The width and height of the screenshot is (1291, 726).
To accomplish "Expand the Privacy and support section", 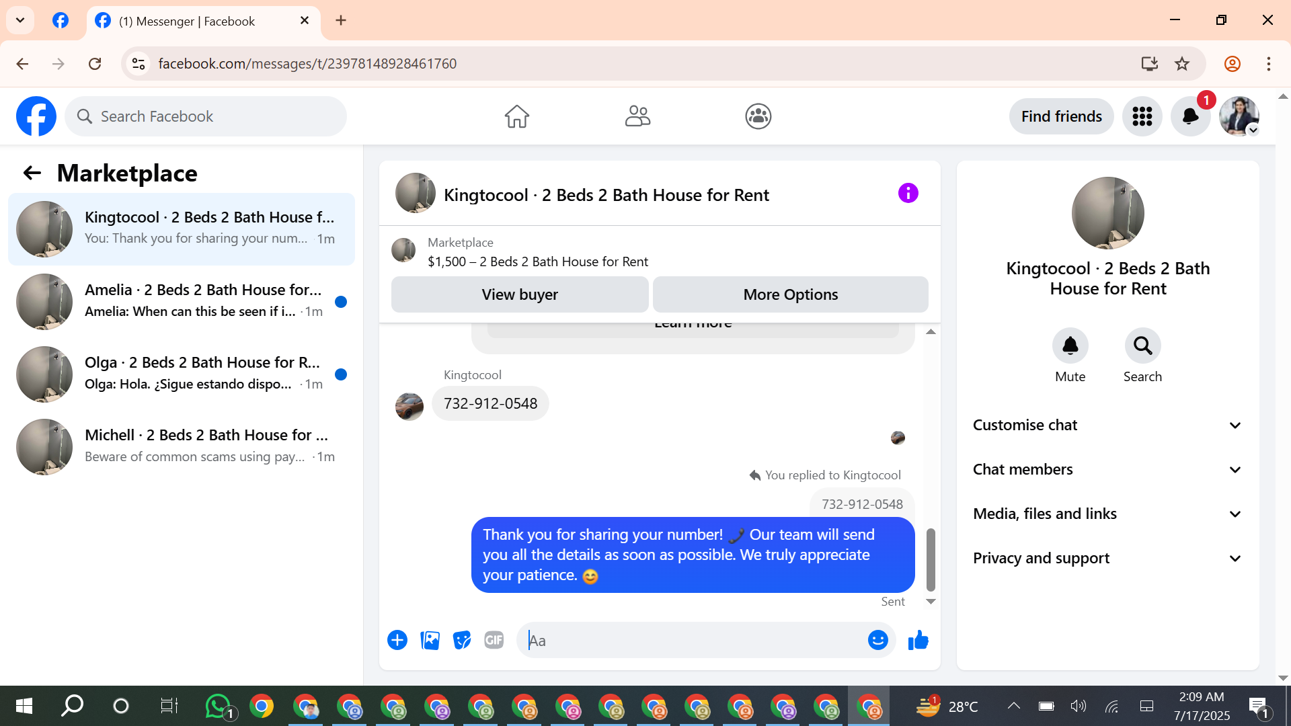I will tap(1107, 559).
